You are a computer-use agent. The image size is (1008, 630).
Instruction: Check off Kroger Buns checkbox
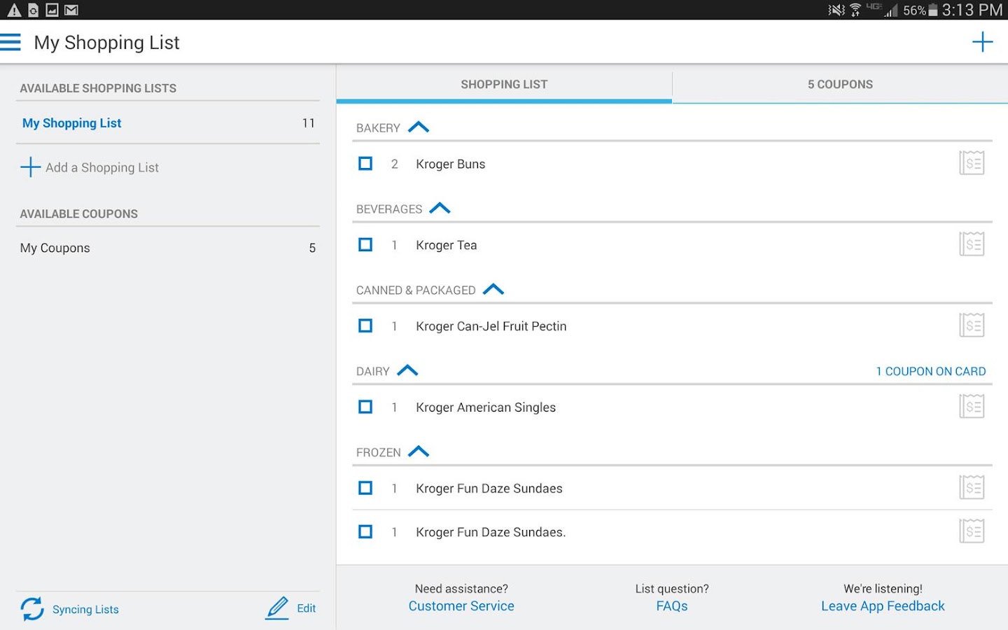pos(365,164)
